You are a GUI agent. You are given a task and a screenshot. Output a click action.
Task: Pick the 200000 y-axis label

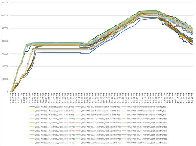pyautogui.click(x=5, y=66)
